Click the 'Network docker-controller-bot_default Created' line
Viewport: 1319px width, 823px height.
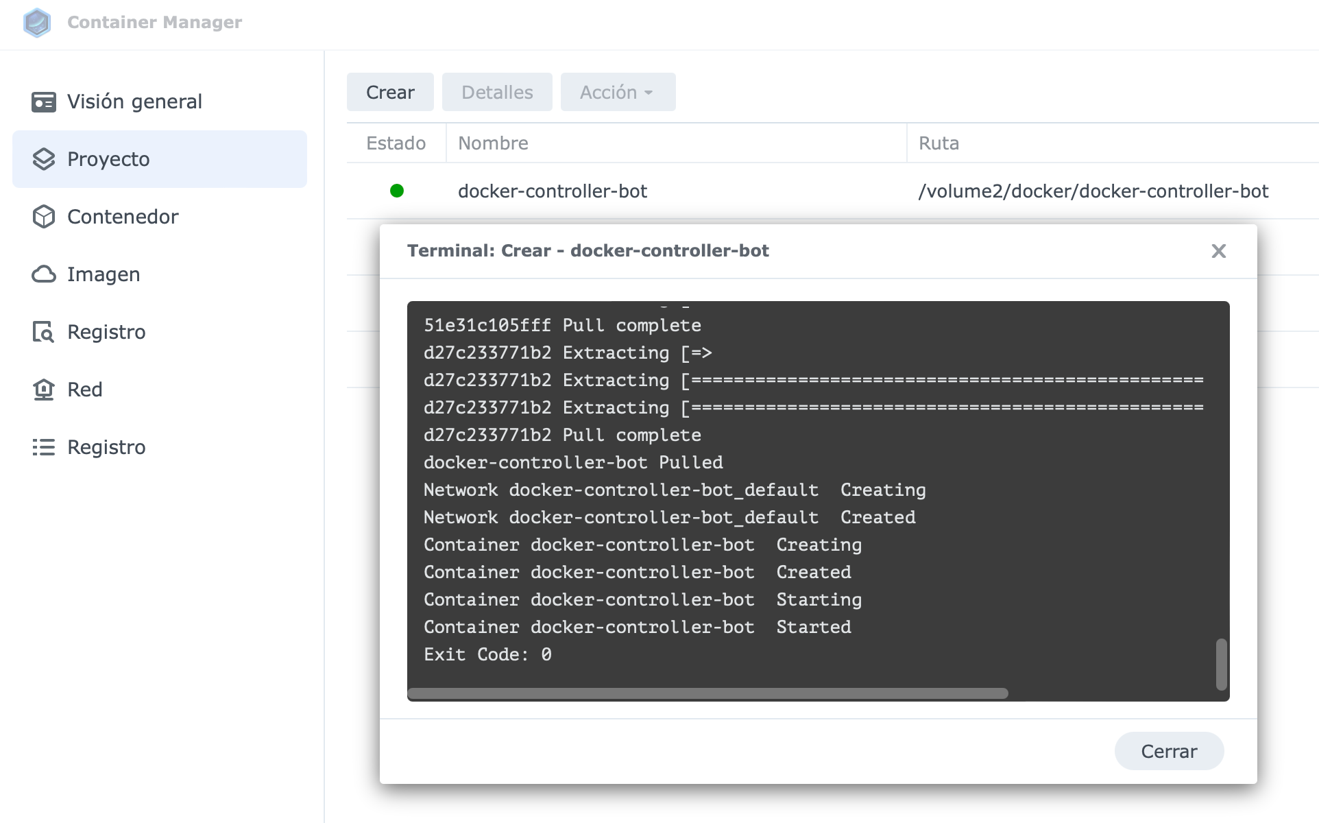click(670, 517)
